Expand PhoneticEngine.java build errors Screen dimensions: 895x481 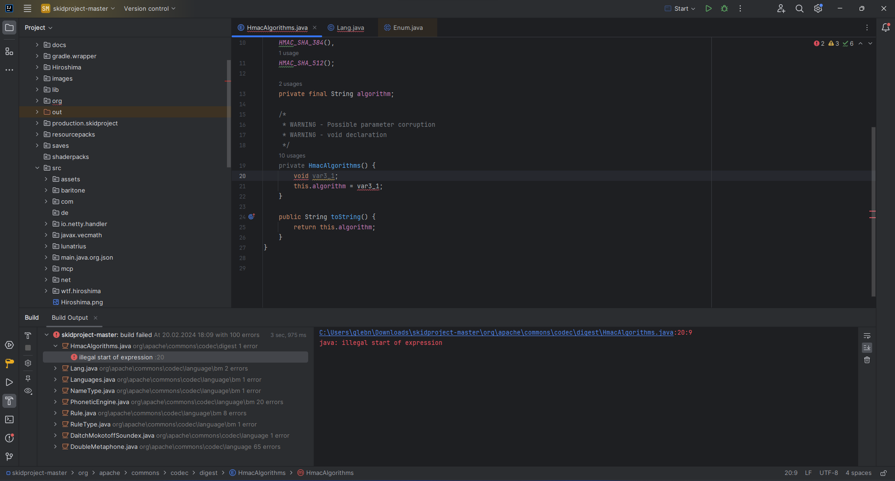click(55, 402)
